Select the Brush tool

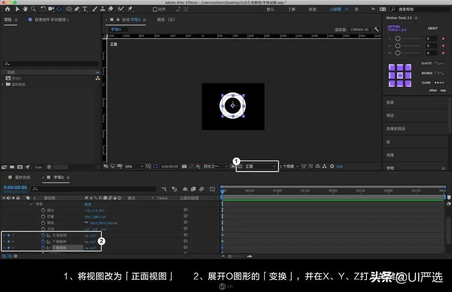pyautogui.click(x=94, y=9)
